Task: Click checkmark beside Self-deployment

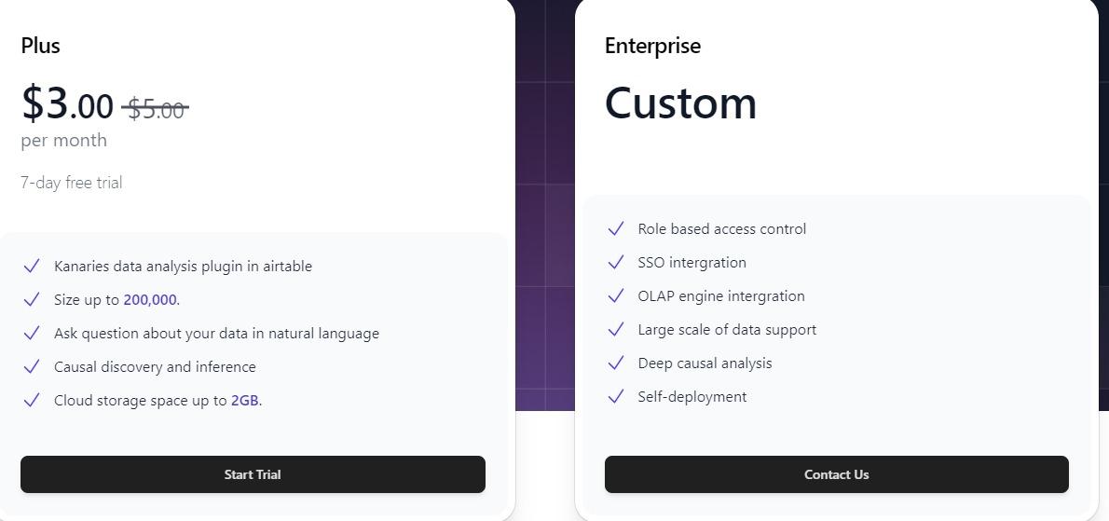Action: [615, 397]
